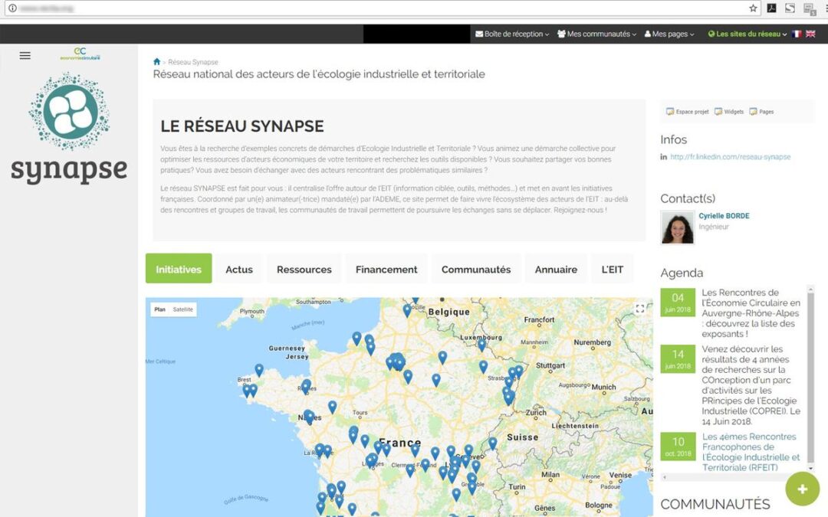Toggle the map fullscreen view
This screenshot has width=828, height=517.
[639, 309]
